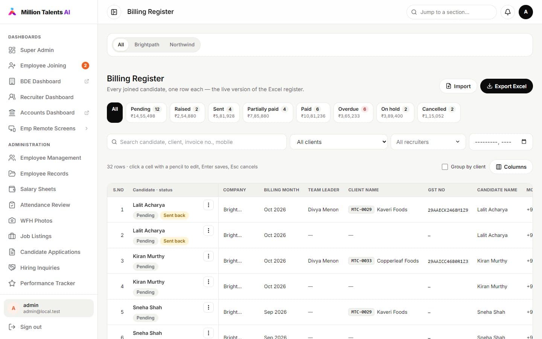Open the All recruiters dropdown
Image resolution: width=542 pixels, height=339 pixels.
click(x=428, y=142)
